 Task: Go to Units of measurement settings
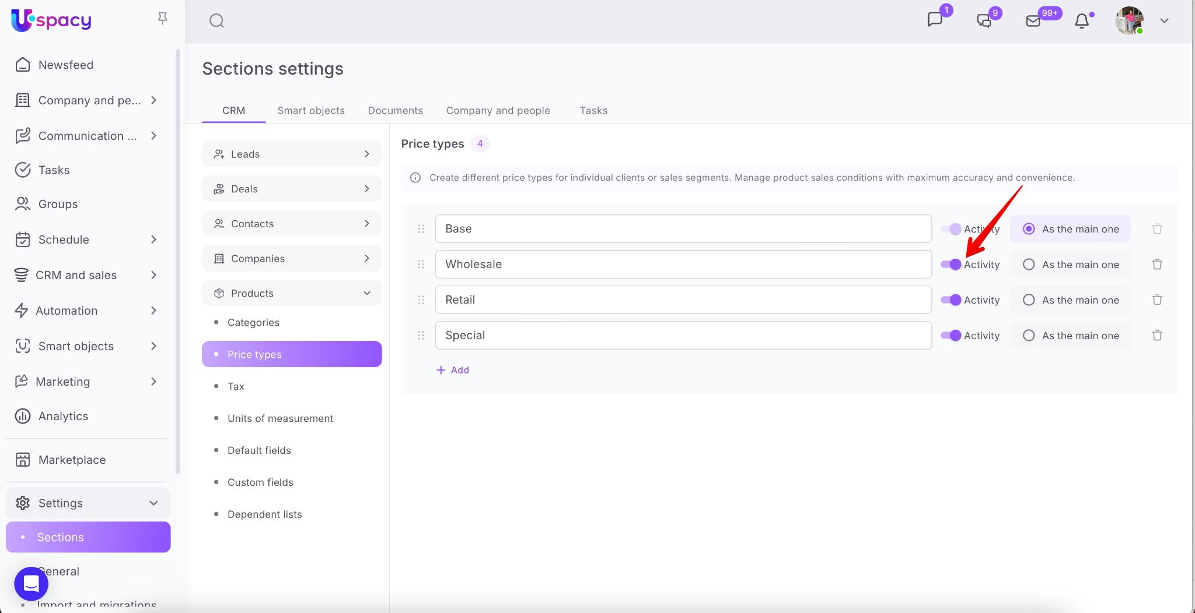[280, 418]
